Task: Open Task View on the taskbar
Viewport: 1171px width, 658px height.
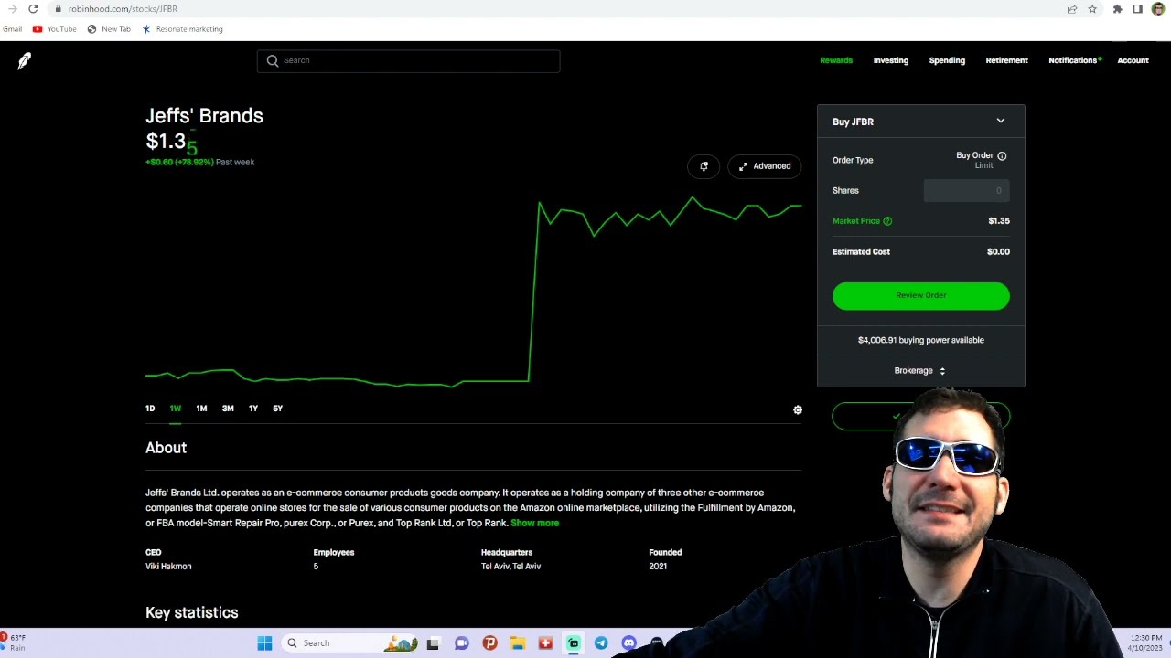Action: tap(433, 643)
